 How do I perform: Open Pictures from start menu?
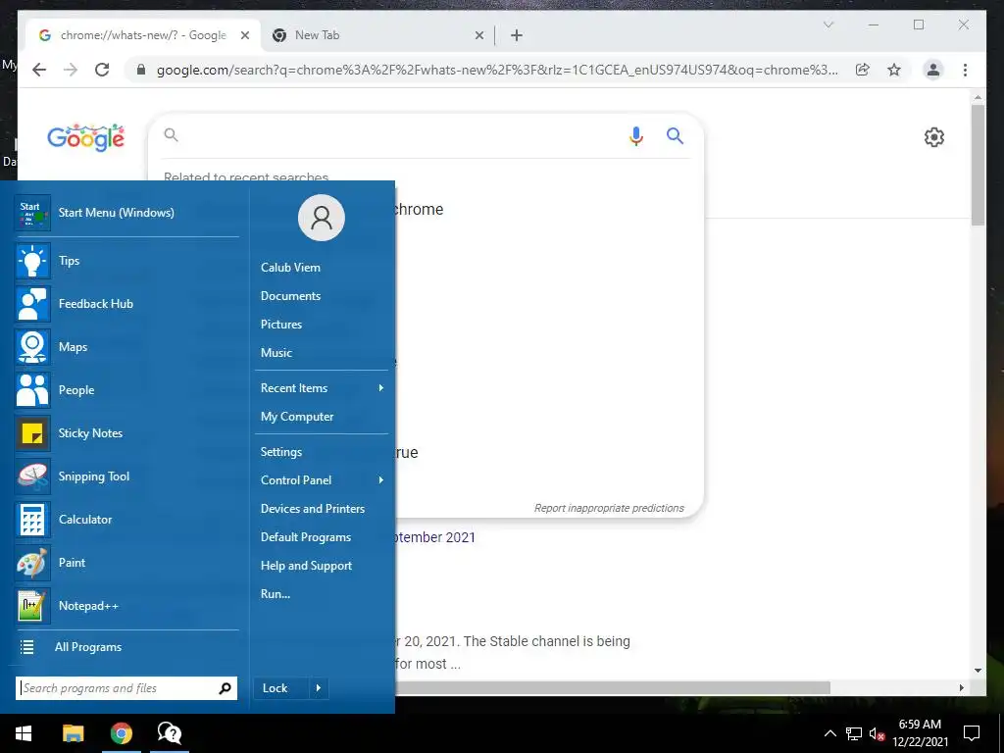tap(281, 325)
